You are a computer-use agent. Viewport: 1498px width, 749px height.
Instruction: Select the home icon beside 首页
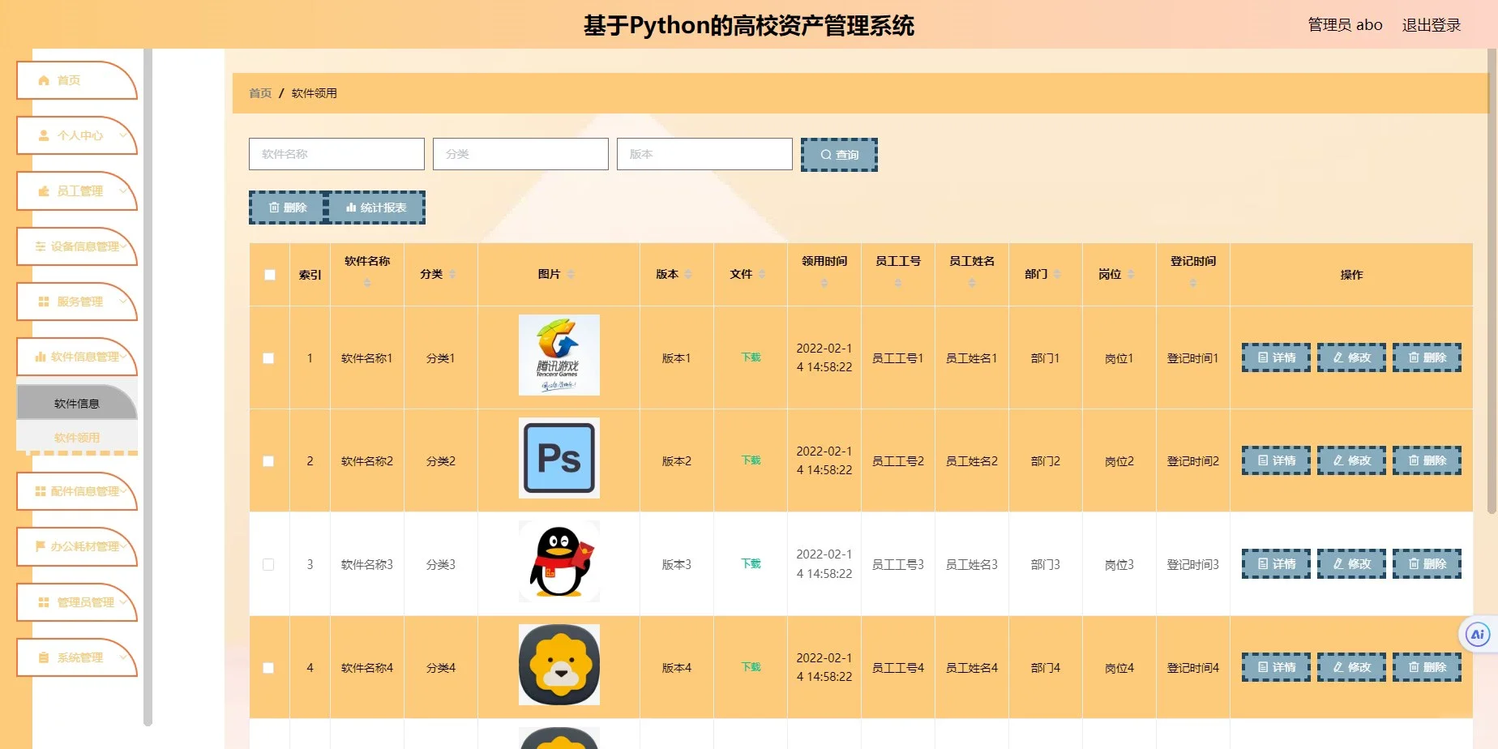pos(43,79)
